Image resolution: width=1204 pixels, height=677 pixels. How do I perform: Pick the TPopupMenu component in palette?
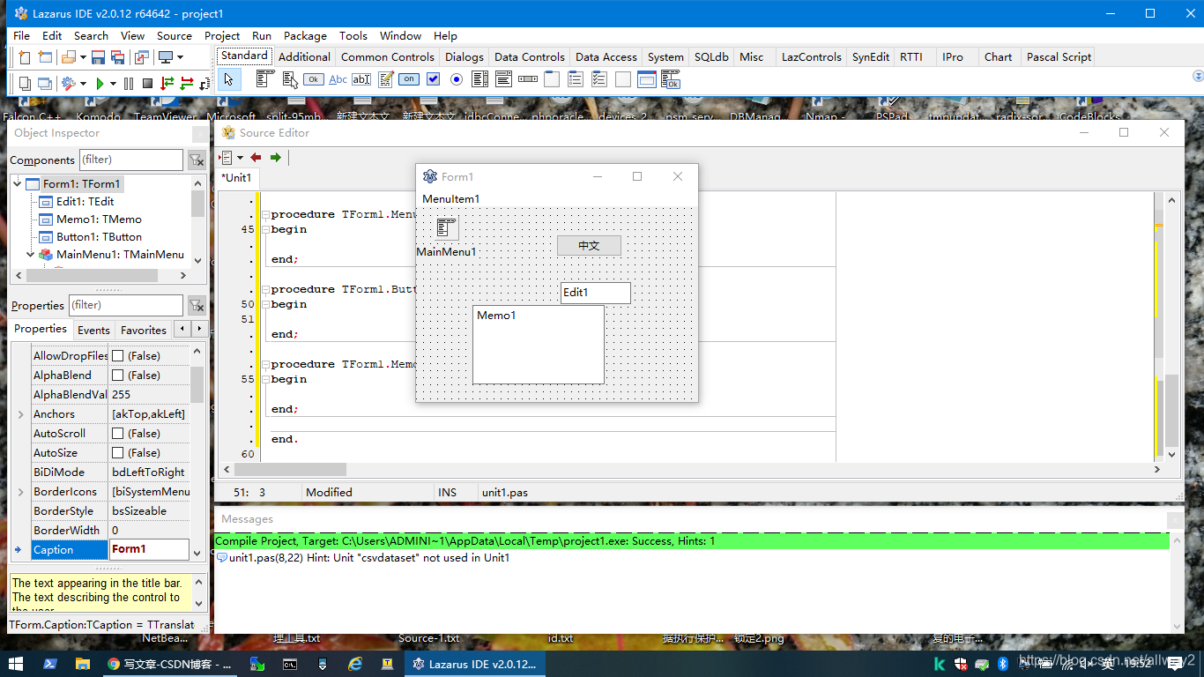click(290, 79)
